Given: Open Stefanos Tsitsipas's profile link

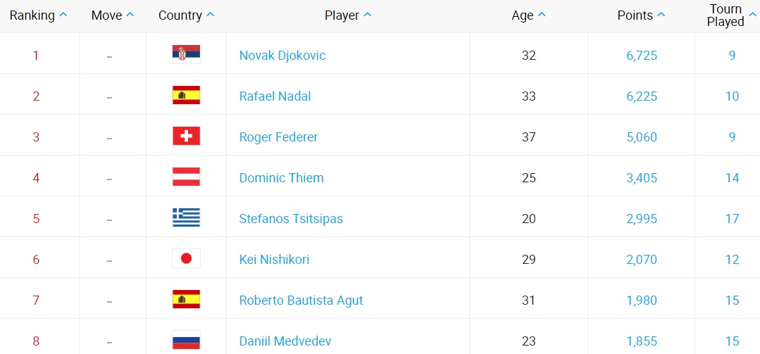Looking at the screenshot, I should coord(291,218).
